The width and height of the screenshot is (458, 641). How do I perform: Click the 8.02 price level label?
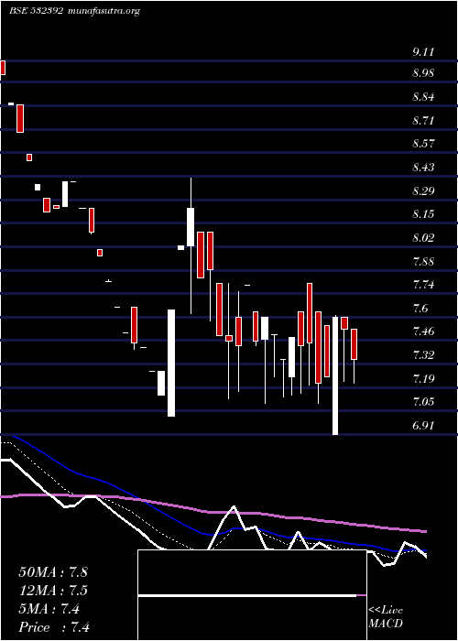tap(423, 237)
